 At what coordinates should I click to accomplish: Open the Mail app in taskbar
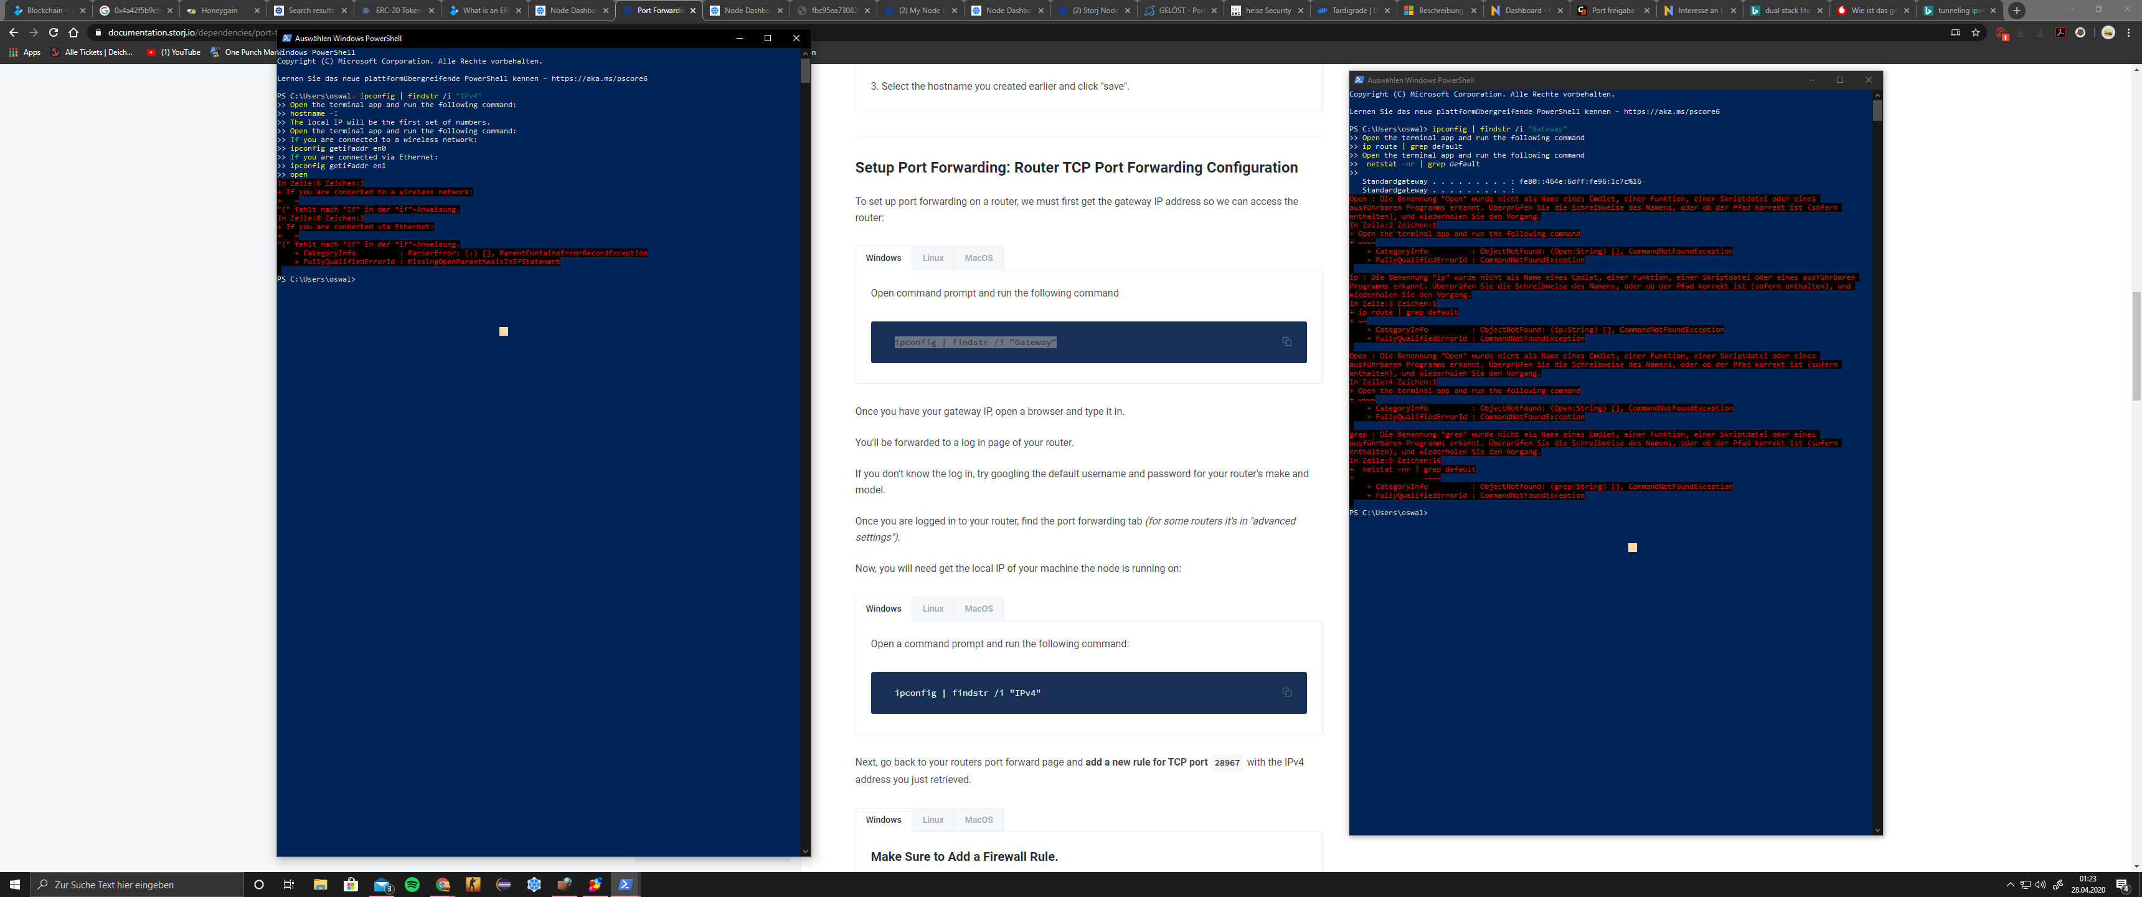coord(382,885)
